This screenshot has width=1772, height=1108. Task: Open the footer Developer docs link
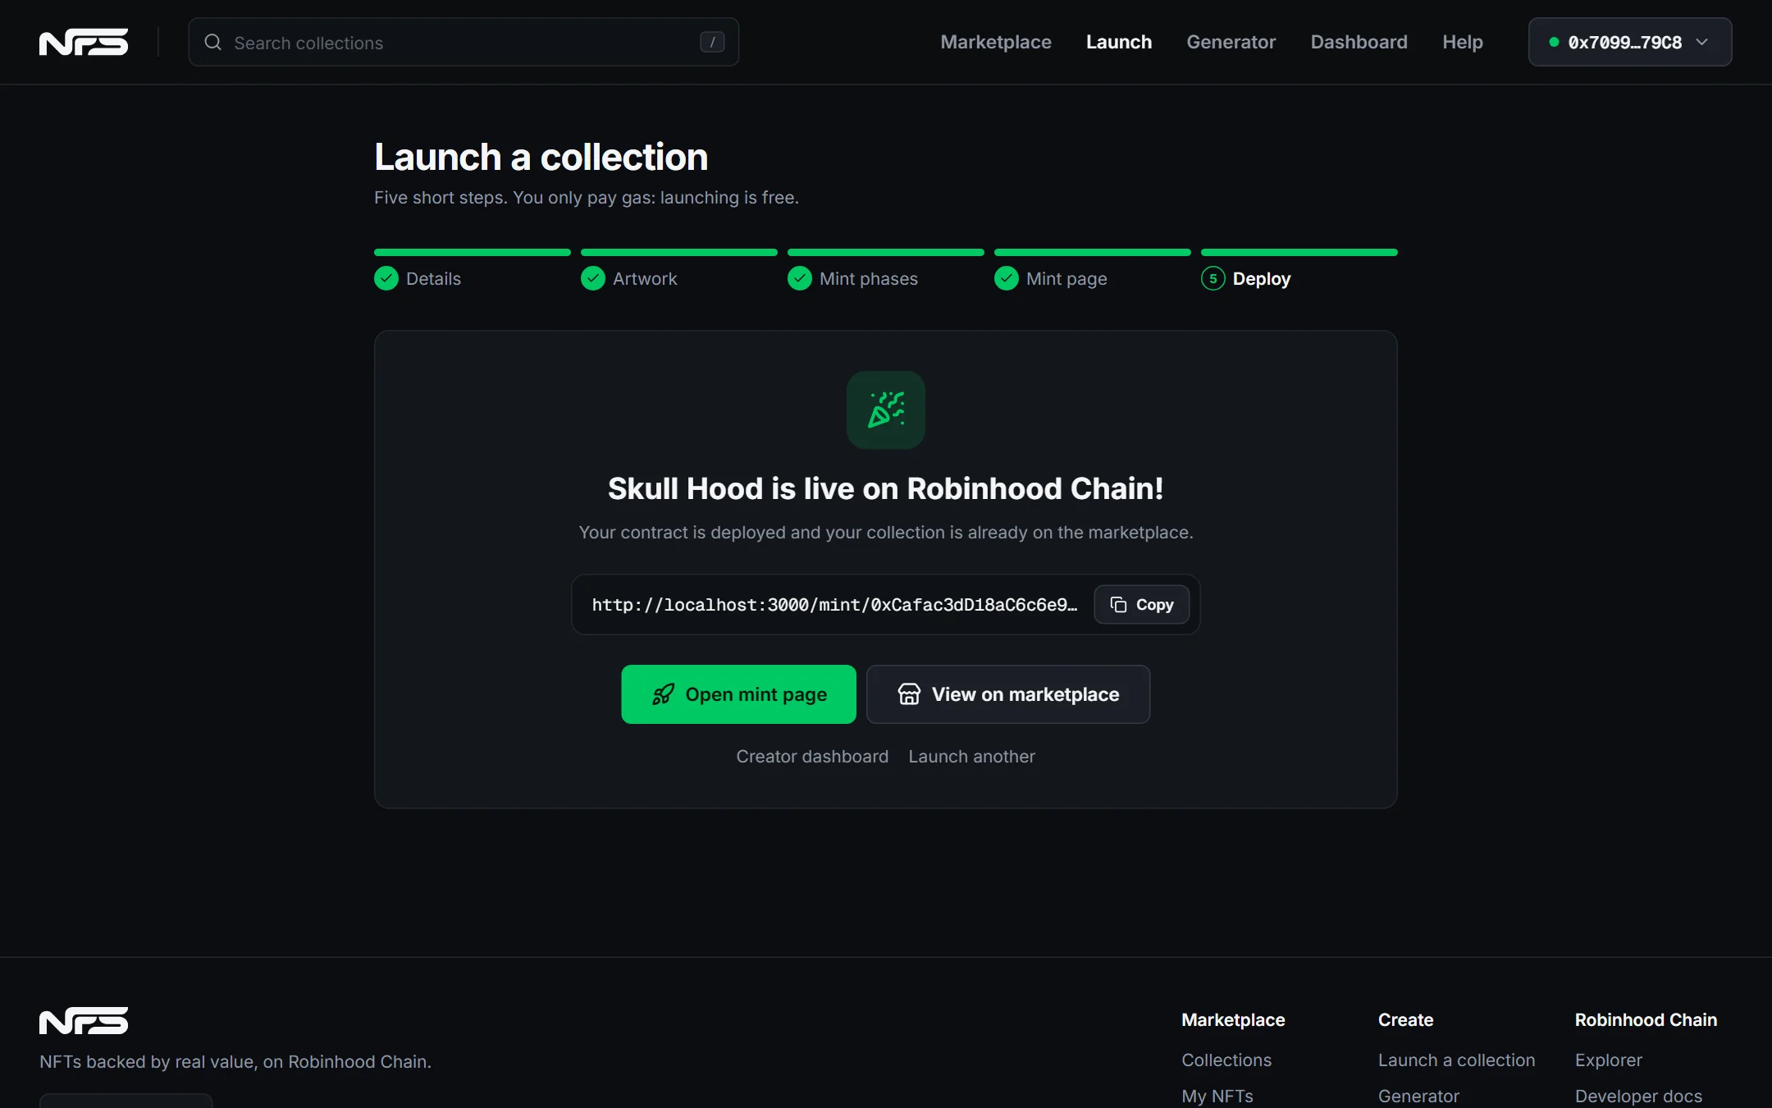1638,1096
